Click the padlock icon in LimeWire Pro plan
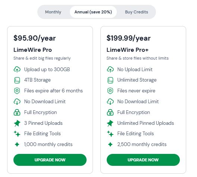 (17, 112)
